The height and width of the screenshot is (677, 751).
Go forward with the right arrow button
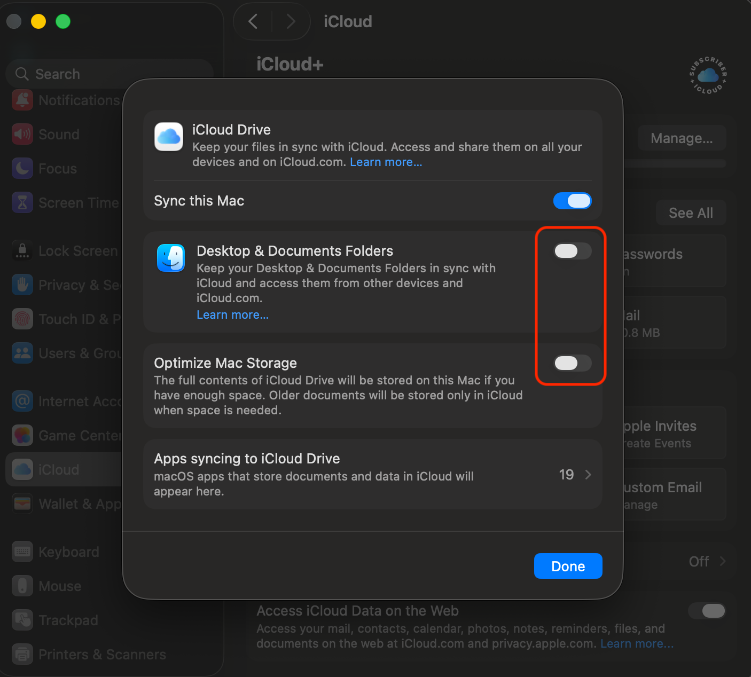pyautogui.click(x=291, y=21)
